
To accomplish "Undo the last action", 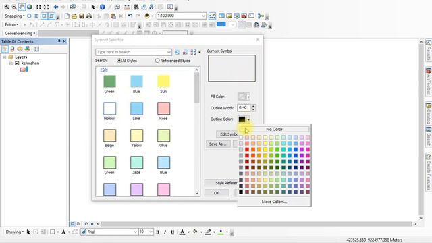I will (130, 16).
